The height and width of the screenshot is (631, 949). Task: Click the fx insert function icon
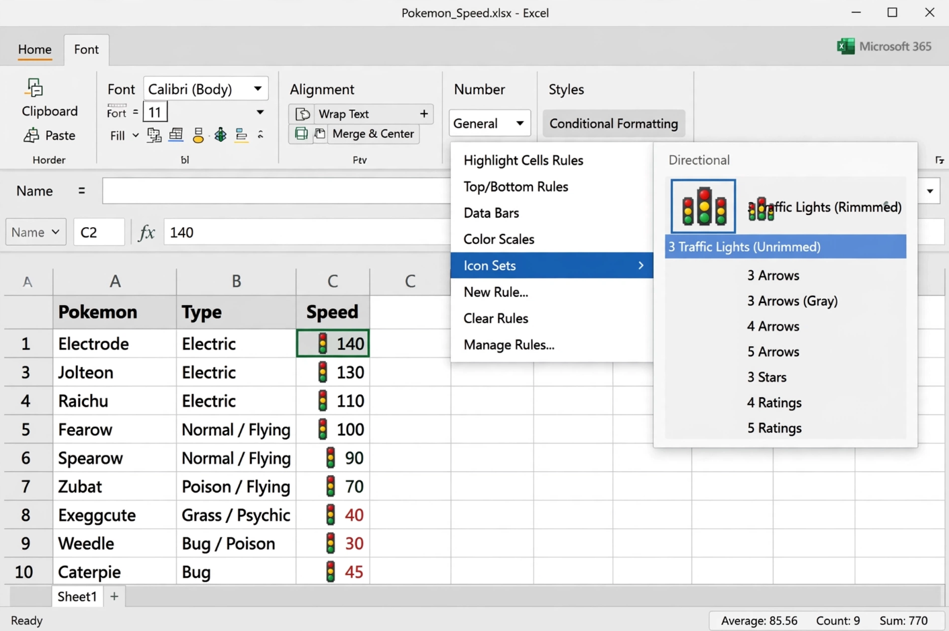point(147,233)
